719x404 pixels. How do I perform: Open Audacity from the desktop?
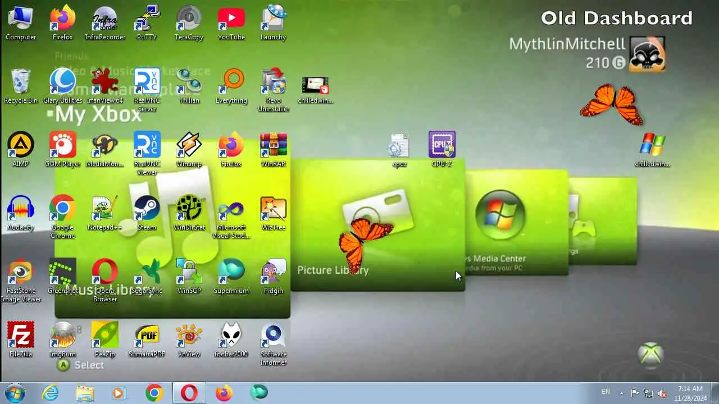pyautogui.click(x=21, y=213)
